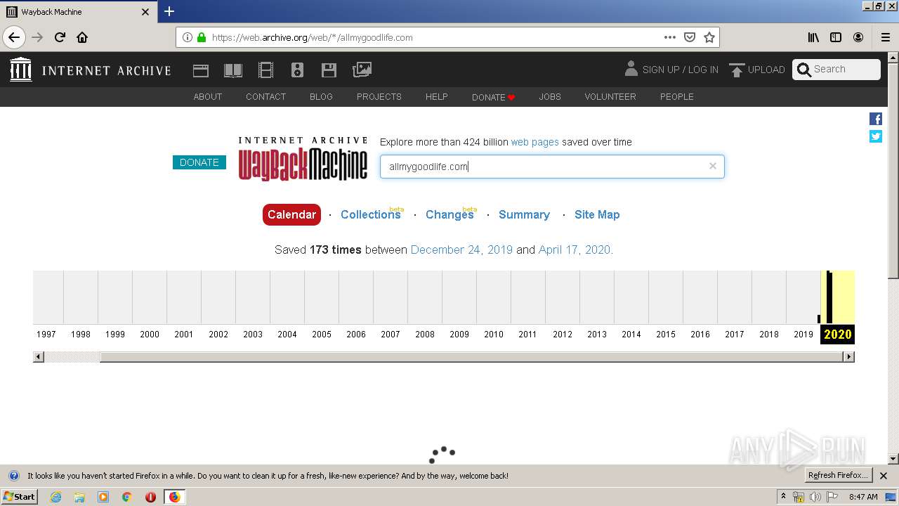Open the People menu item
Viewport: 899px width, 506px height.
[x=676, y=97]
